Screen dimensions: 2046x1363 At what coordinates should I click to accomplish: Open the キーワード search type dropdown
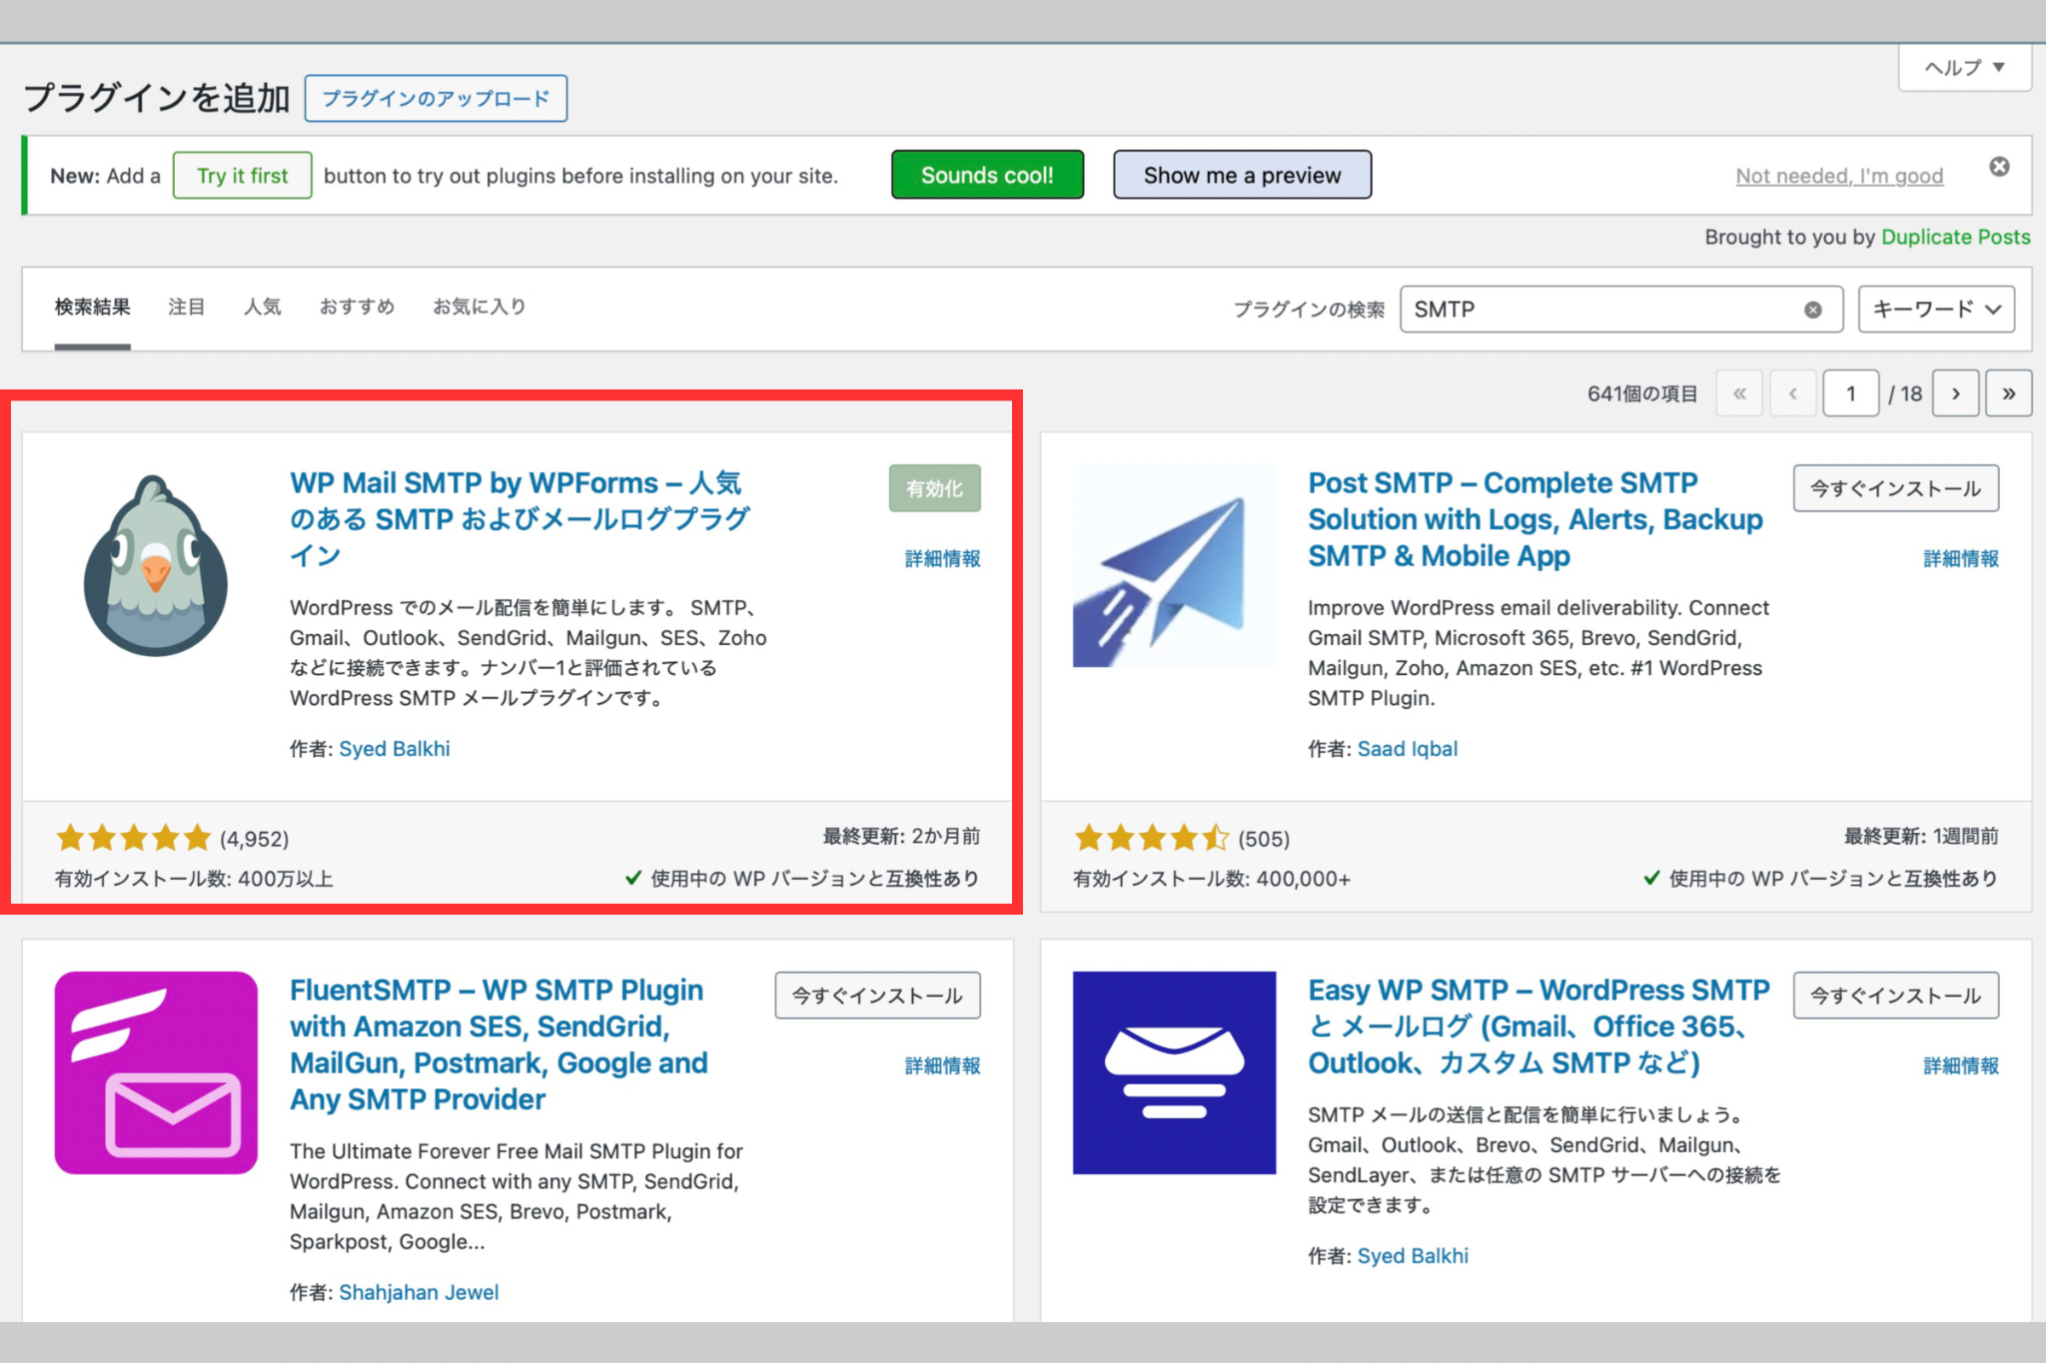[x=1935, y=310]
